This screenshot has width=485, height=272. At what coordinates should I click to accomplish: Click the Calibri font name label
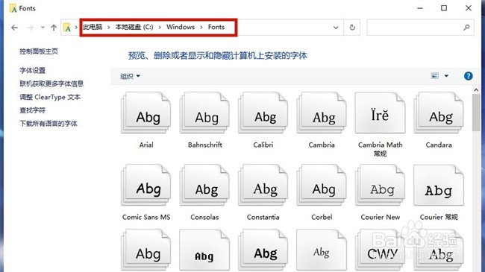[263, 145]
